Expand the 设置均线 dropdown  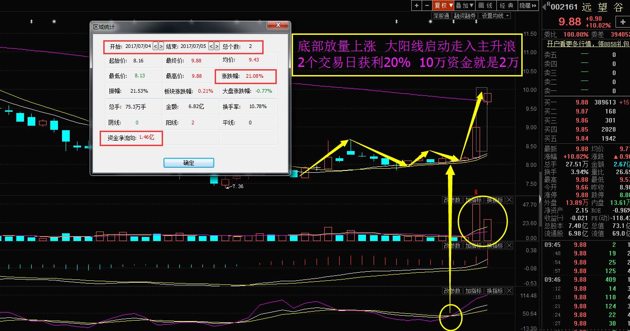pyautogui.click(x=495, y=16)
